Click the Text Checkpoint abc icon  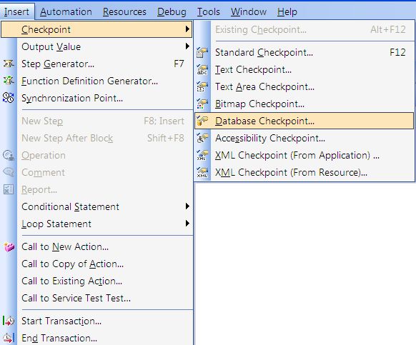pos(202,69)
